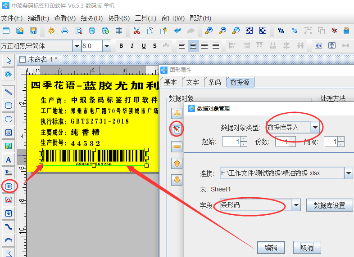Remove data object using the minus icon
The image size is (354, 257).
point(177,146)
